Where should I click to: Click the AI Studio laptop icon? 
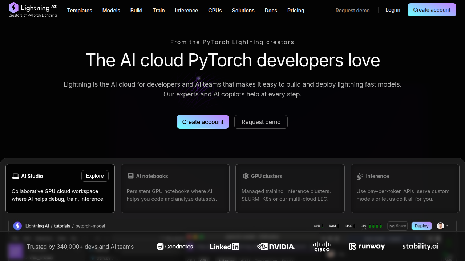pyautogui.click(x=15, y=176)
